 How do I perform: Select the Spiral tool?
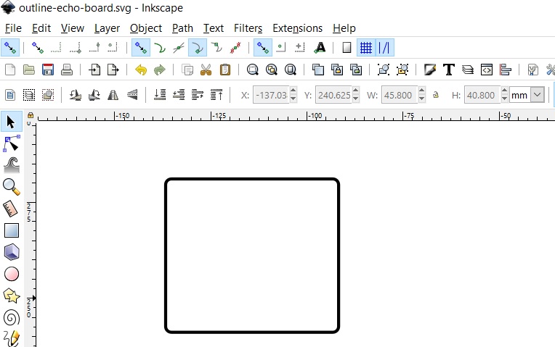pos(11,318)
